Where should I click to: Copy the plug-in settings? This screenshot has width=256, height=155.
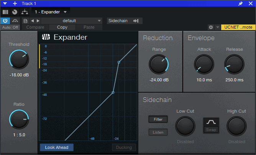pos(62,27)
